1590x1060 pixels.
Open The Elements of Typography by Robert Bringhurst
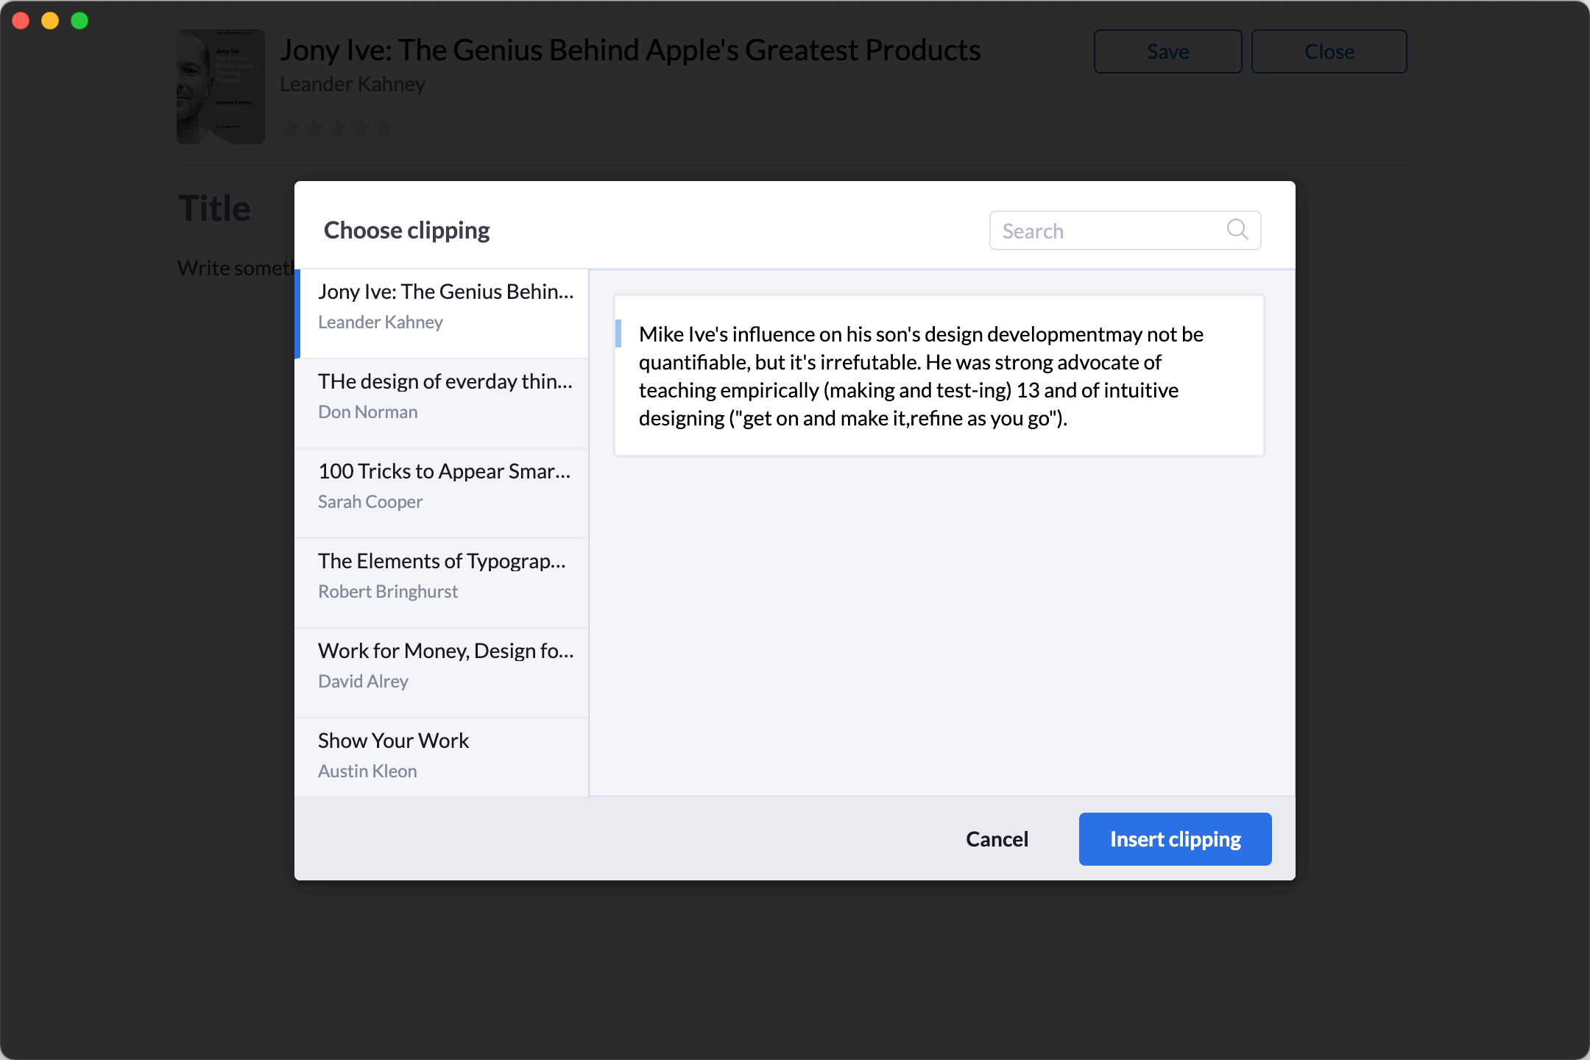[442, 583]
